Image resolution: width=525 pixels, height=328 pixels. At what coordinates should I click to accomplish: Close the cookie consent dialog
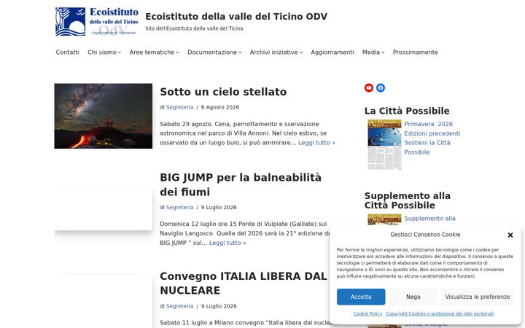point(510,235)
